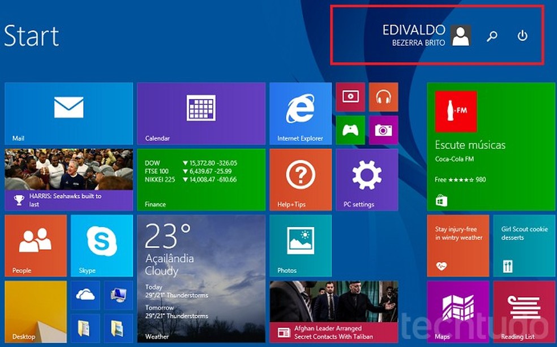Open the Coca-Cola FM Store tile
Viewport: 557px width, 347px height.
(491, 146)
